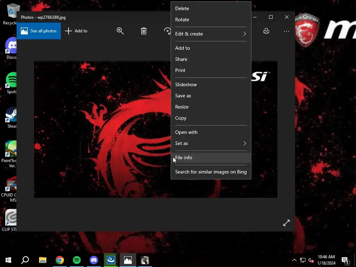356x267 pixels.
Task: Choose Copy in the context menu
Action: [x=211, y=118]
